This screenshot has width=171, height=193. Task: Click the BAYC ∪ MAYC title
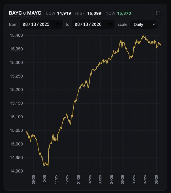point(25,13)
